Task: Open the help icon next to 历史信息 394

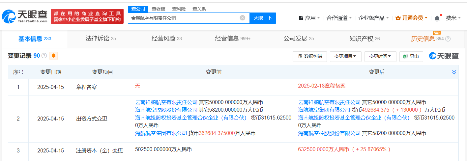Action: [448, 39]
